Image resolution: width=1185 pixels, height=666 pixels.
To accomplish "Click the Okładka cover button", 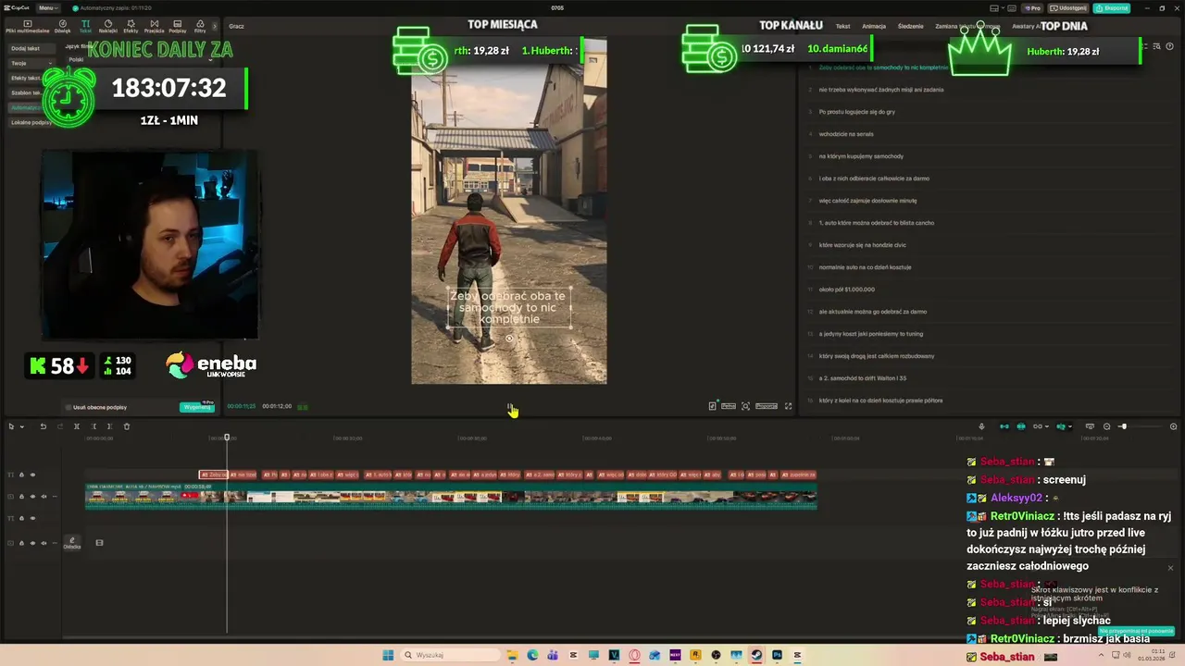I will [x=72, y=543].
